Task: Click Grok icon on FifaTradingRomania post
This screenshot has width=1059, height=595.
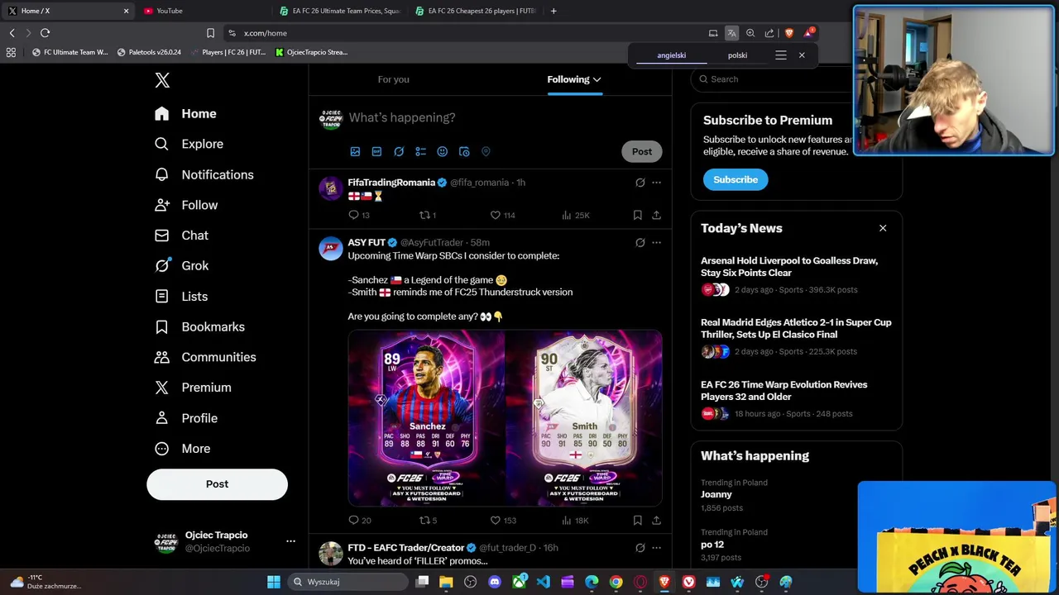Action: click(640, 183)
